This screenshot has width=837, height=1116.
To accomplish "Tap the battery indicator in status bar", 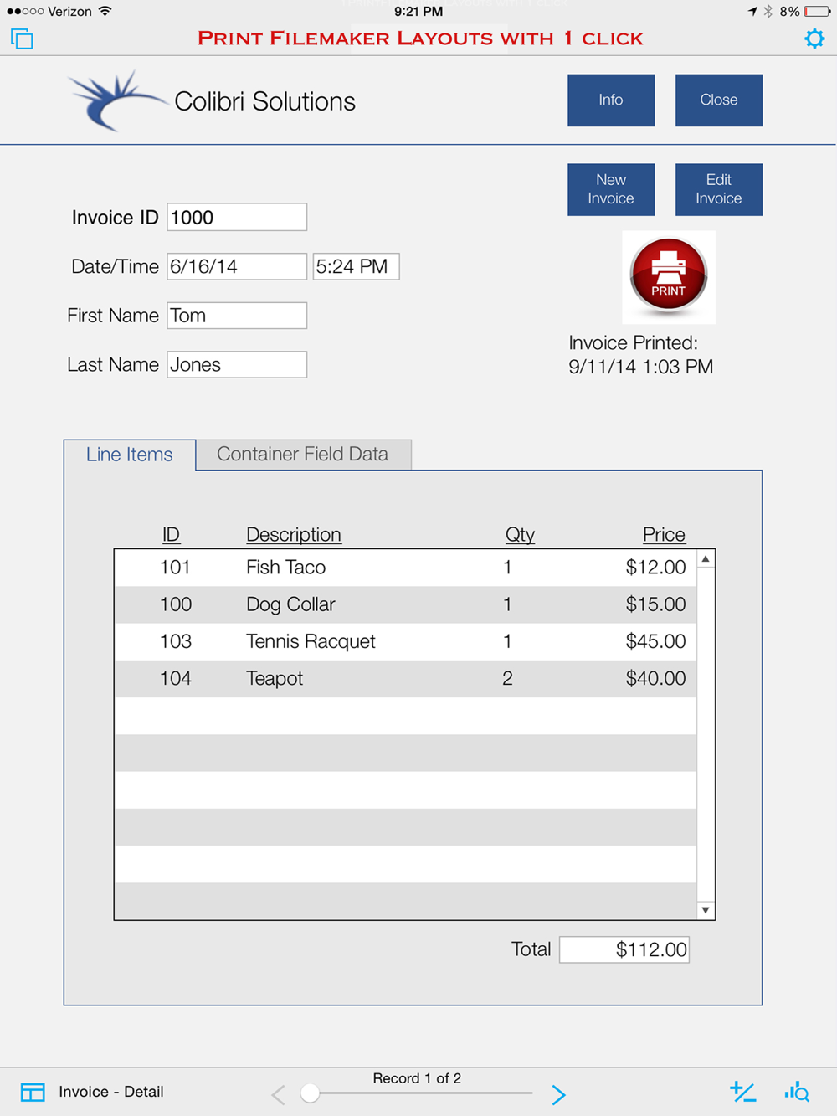I will click(x=816, y=12).
